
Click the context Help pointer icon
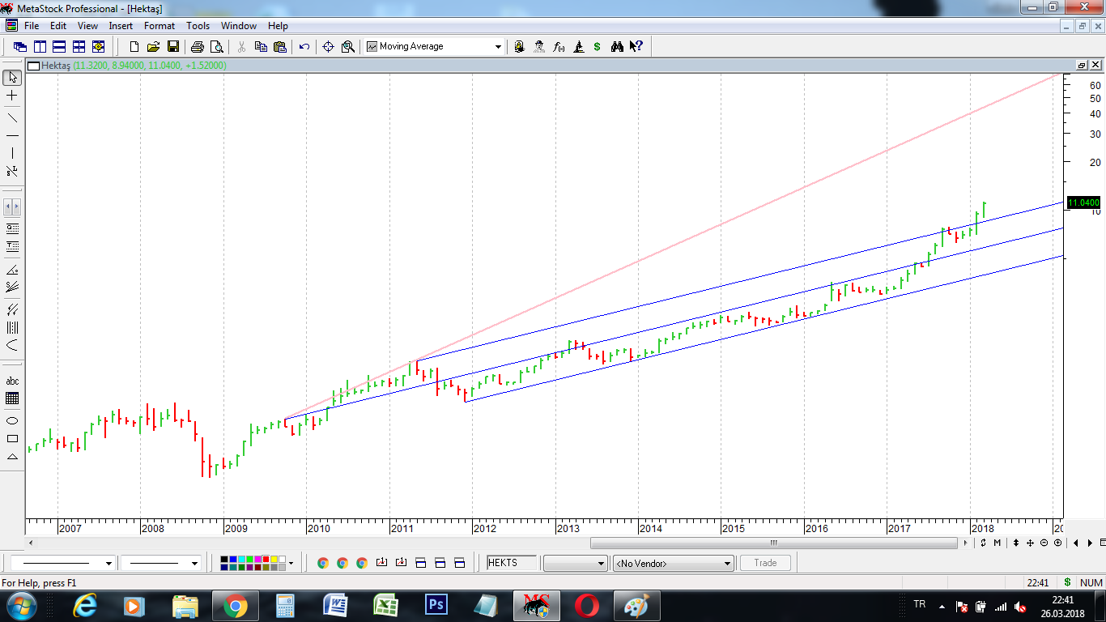coord(636,46)
